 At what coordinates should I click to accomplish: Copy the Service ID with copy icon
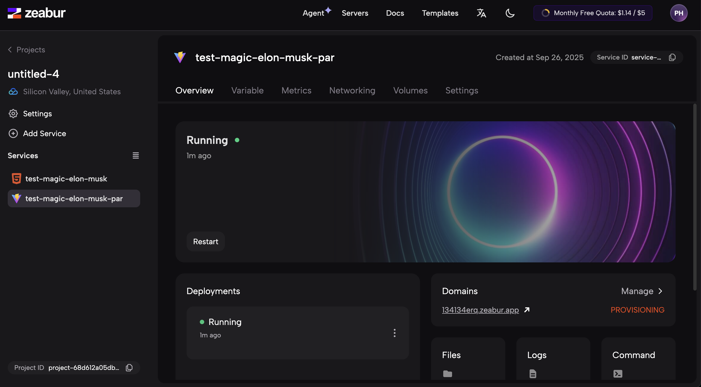point(672,57)
